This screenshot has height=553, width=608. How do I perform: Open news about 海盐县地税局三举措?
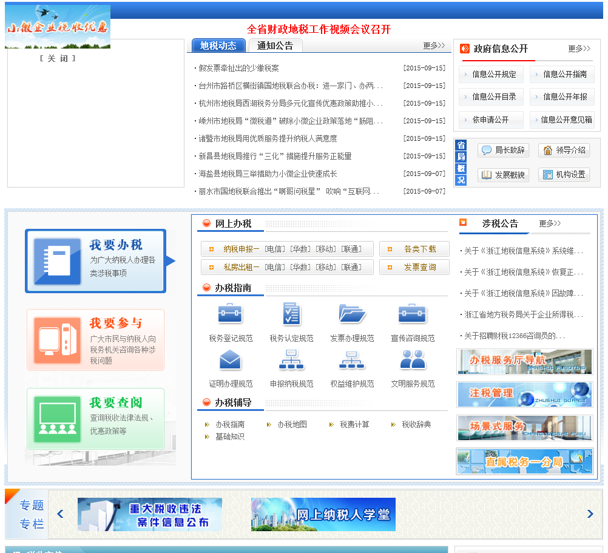[x=268, y=174]
